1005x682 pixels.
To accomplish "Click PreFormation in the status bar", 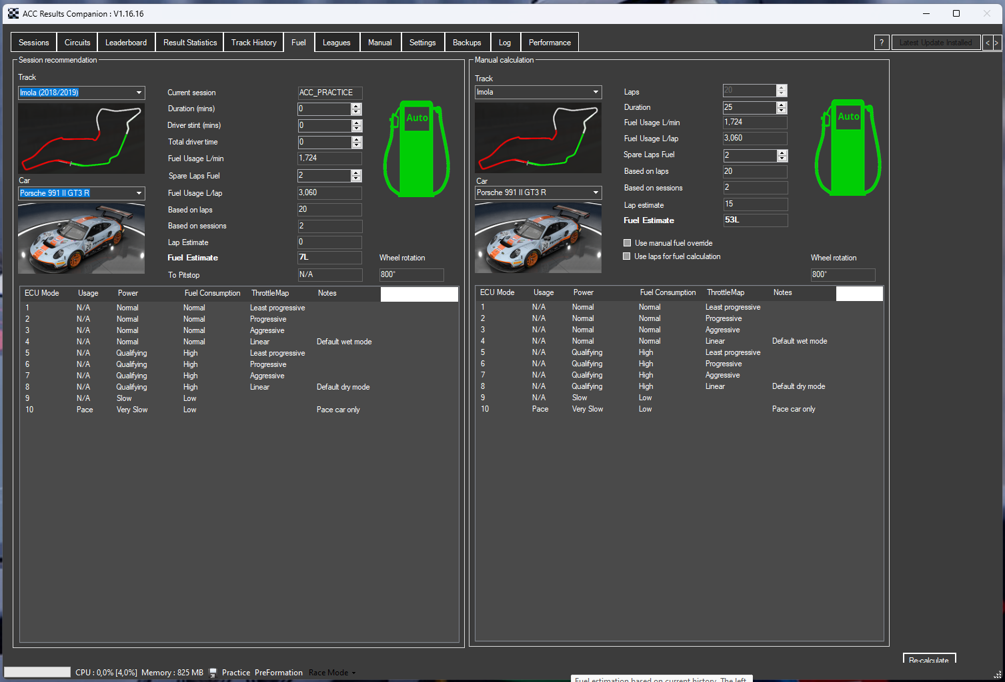I will coord(279,673).
